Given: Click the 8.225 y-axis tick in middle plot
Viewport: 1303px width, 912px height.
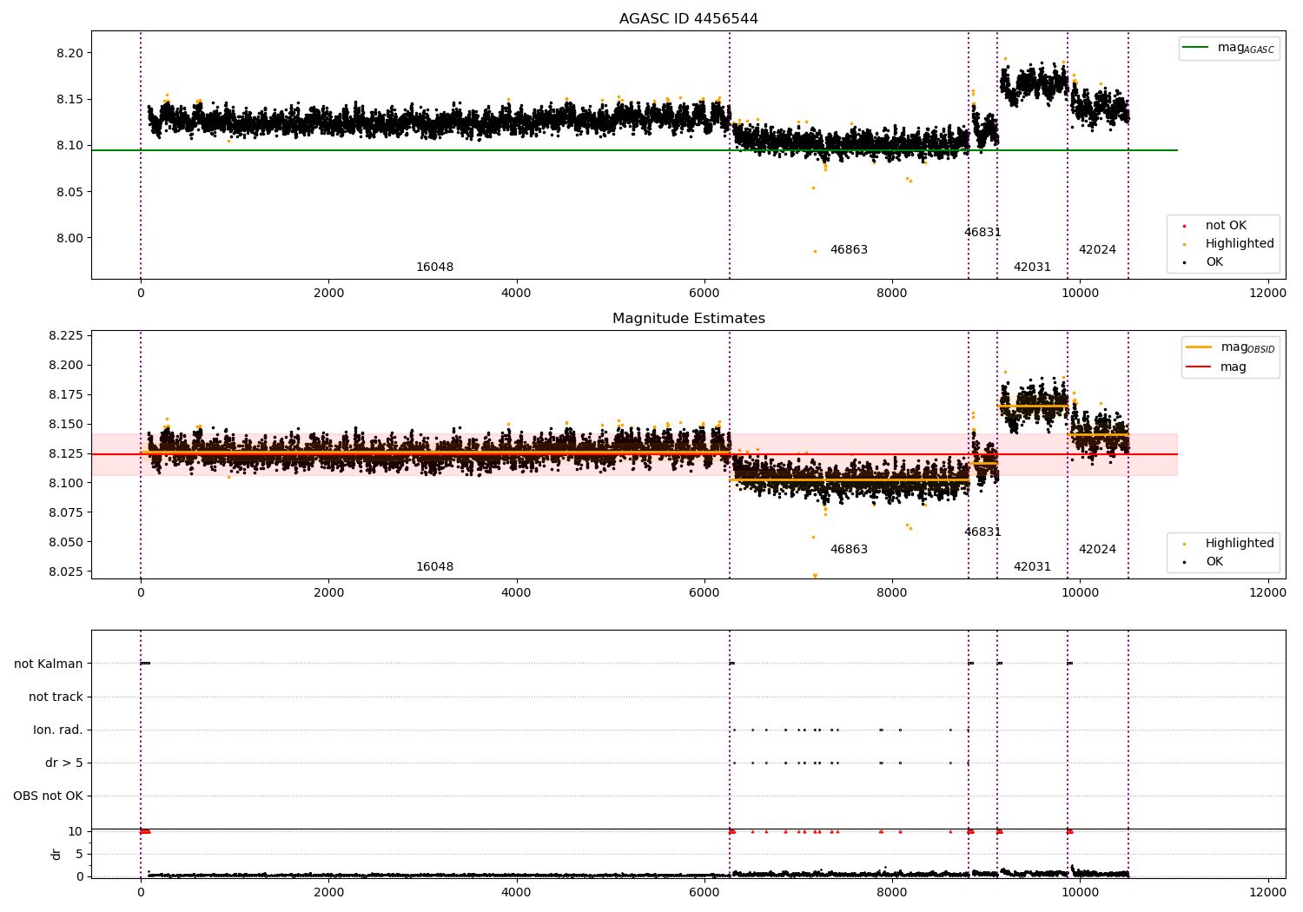Looking at the screenshot, I should pyautogui.click(x=66, y=335).
